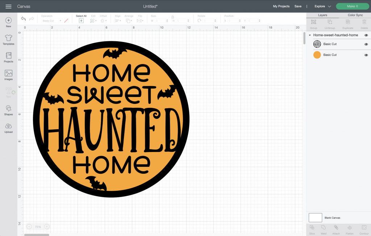Open the Edit tools icon
Viewport: 371px width, 236px height.
[x=93, y=21]
